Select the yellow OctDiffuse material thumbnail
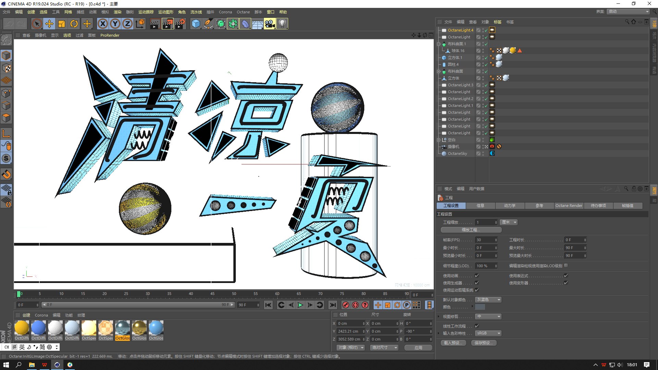The image size is (658, 370). [22, 328]
